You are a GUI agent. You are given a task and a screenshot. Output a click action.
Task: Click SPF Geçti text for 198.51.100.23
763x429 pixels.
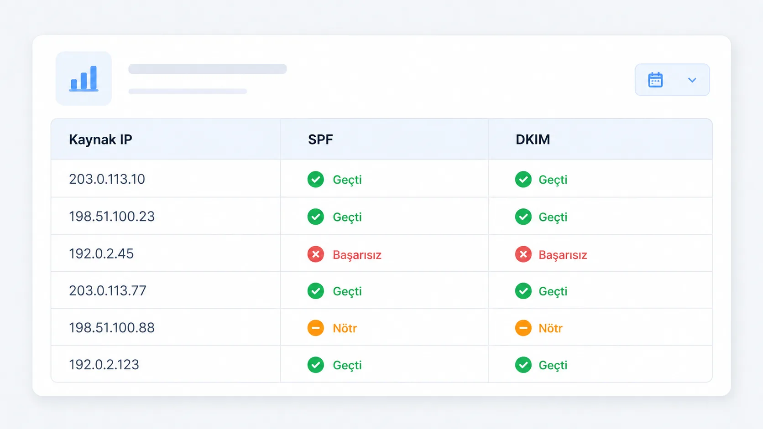347,217
